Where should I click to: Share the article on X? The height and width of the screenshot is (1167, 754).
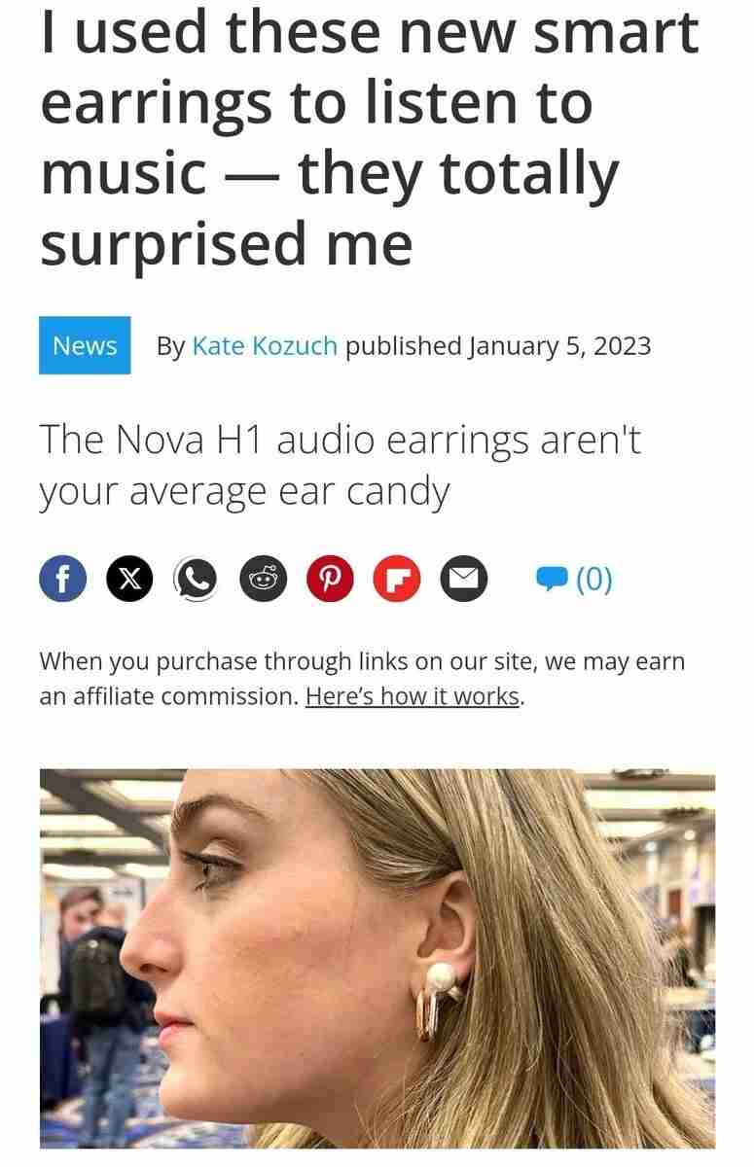(x=129, y=580)
